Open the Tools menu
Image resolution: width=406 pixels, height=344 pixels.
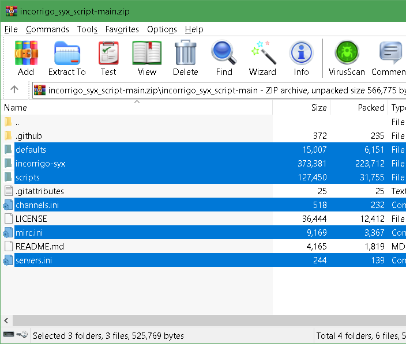[87, 29]
